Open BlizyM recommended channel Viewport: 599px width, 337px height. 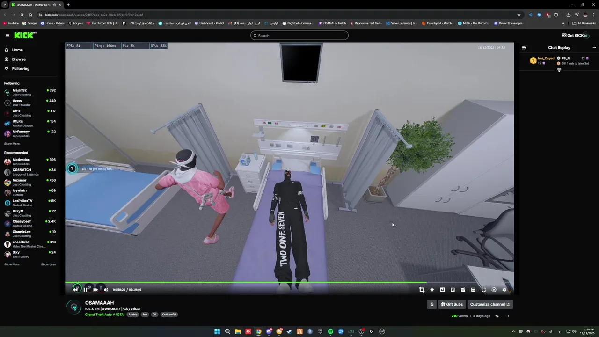[x=30, y=213]
